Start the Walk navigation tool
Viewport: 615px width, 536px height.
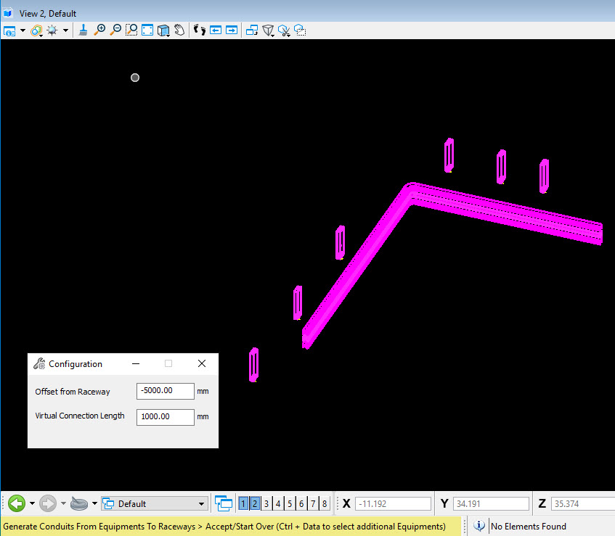click(x=198, y=30)
